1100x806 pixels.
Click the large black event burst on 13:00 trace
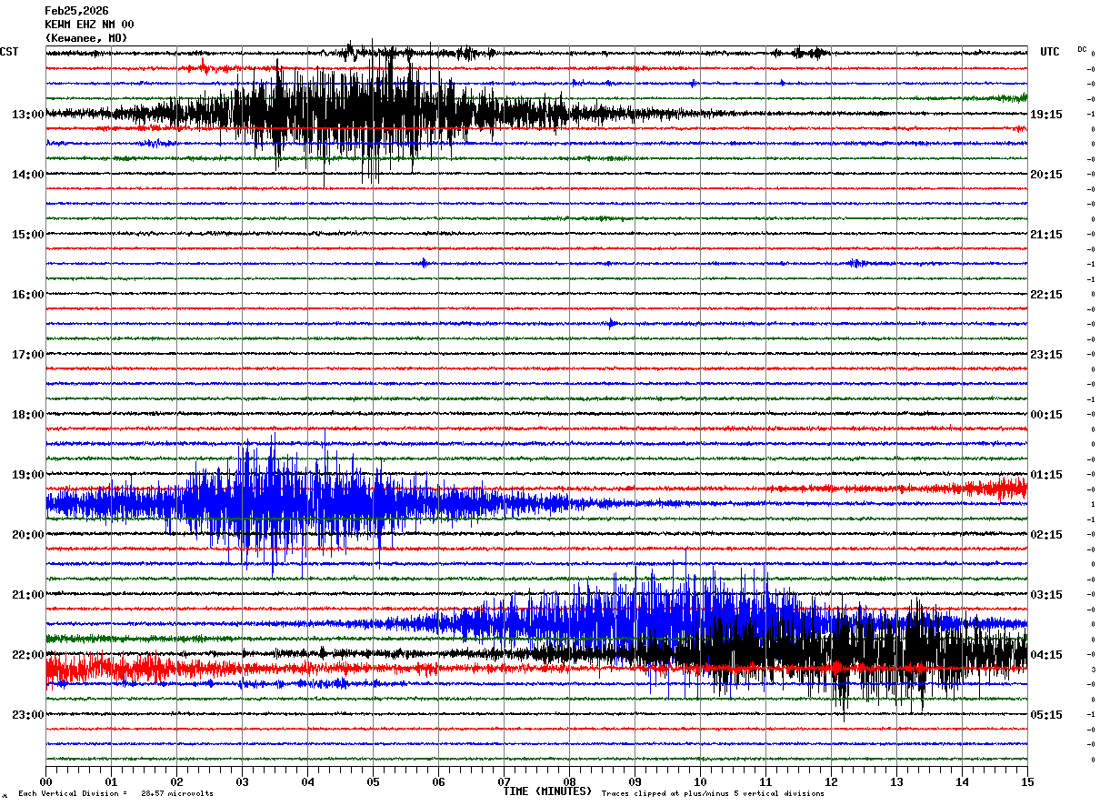click(x=364, y=114)
